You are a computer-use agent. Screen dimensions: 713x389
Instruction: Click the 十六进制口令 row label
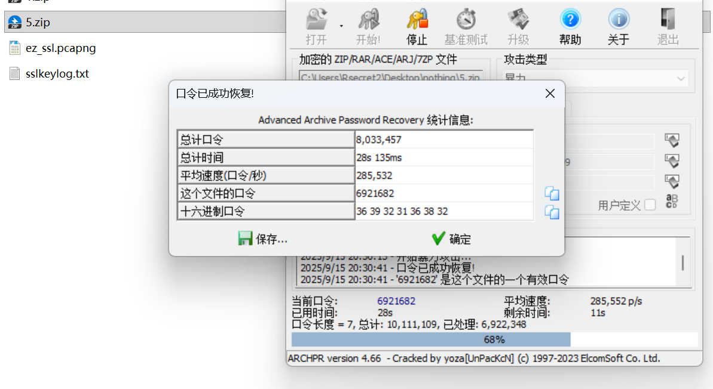pos(265,212)
